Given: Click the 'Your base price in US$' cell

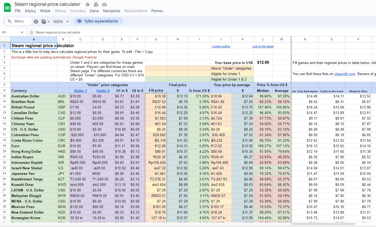Looking at the screenshot, I should click(x=232, y=63).
